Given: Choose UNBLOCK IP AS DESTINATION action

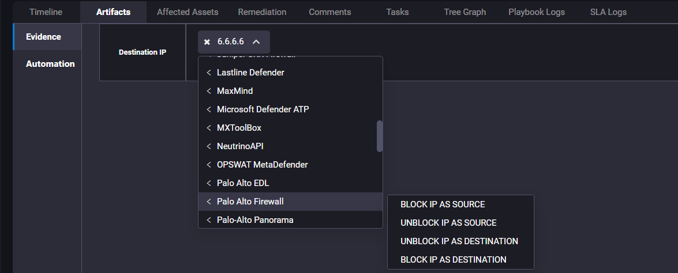Looking at the screenshot, I should [460, 241].
